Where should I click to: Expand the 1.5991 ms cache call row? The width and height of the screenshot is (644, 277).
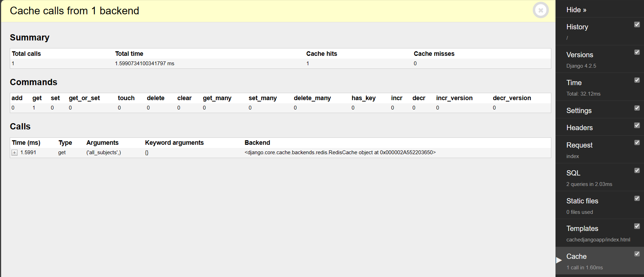(14, 153)
